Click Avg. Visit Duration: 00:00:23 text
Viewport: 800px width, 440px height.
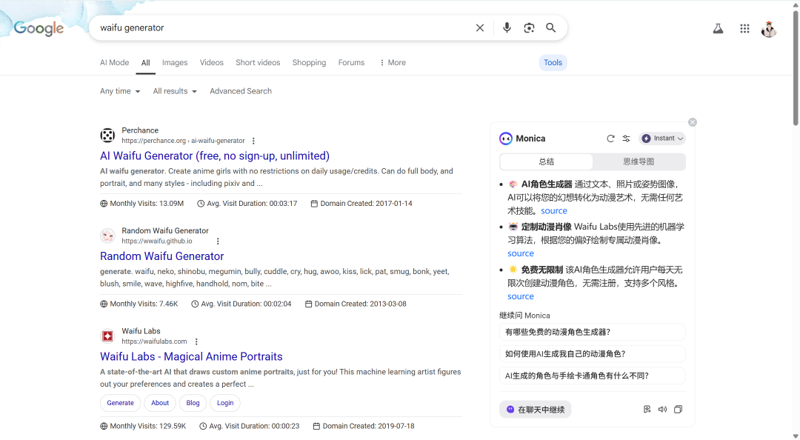point(254,426)
